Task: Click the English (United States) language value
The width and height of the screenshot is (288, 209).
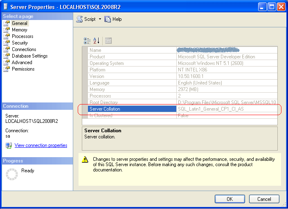Action: (200, 83)
